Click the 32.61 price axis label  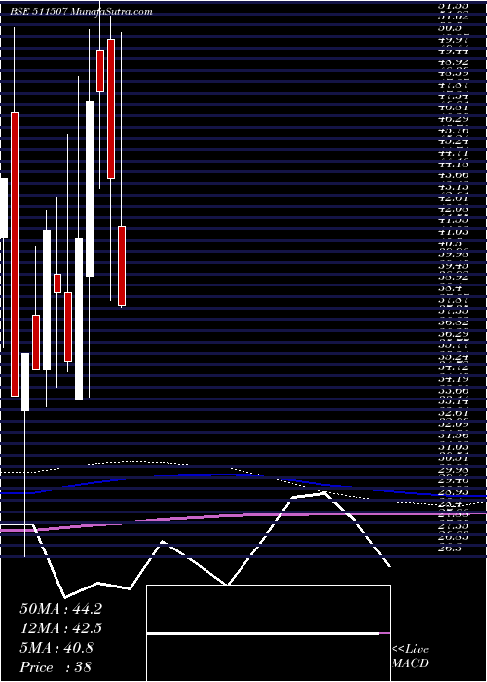click(x=453, y=413)
